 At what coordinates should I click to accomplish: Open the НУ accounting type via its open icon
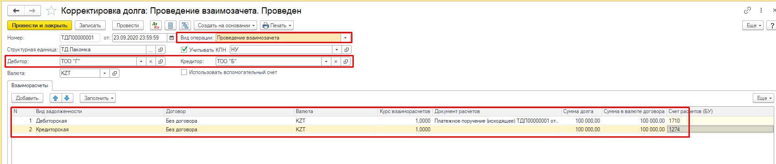click(x=347, y=50)
